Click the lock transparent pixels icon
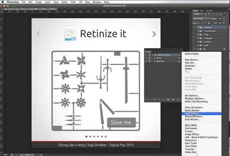The height and width of the screenshot is (156, 230). pyautogui.click(x=199, y=23)
